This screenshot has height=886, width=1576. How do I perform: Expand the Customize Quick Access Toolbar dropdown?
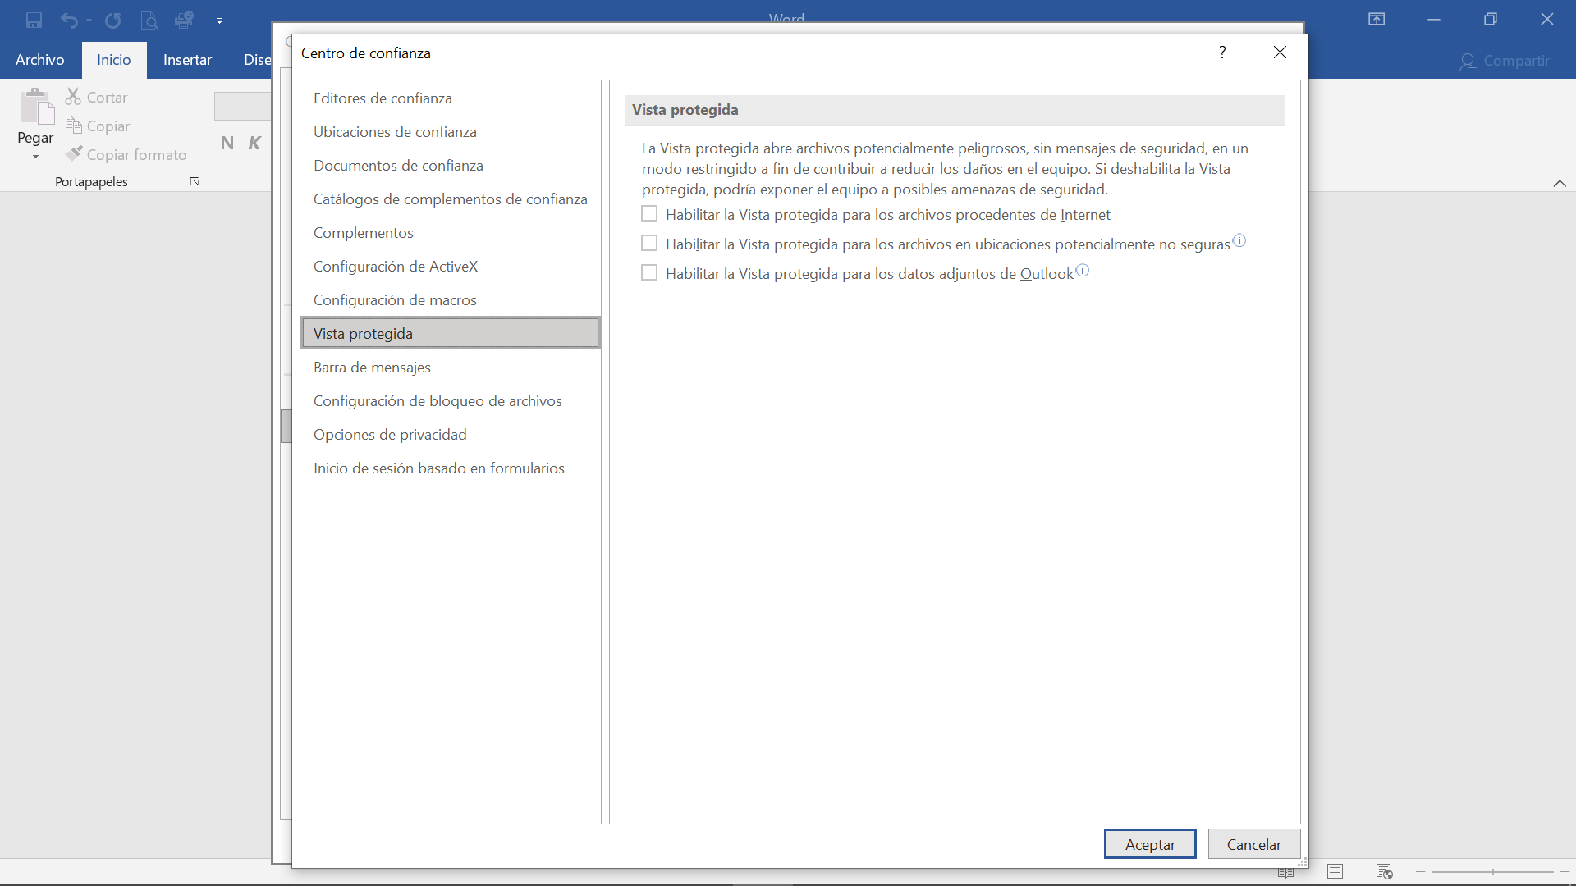click(x=219, y=21)
